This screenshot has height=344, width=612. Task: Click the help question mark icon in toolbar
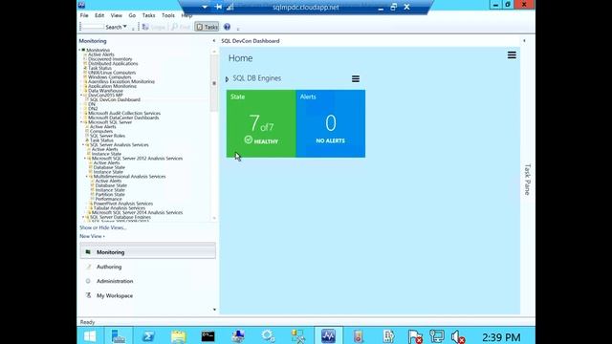pyautogui.click(x=227, y=27)
